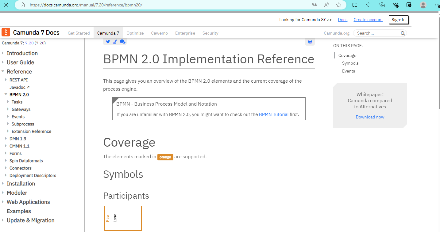
Task: Select version 7.20 link
Action: [36, 43]
